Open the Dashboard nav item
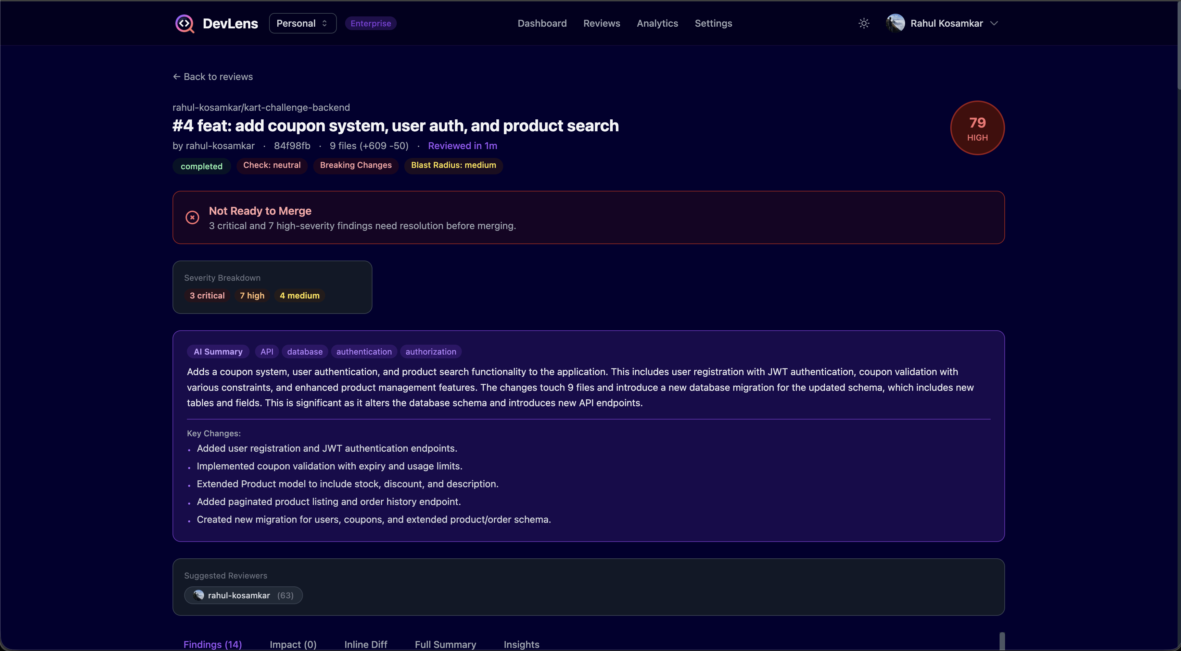1181x651 pixels. (x=542, y=23)
